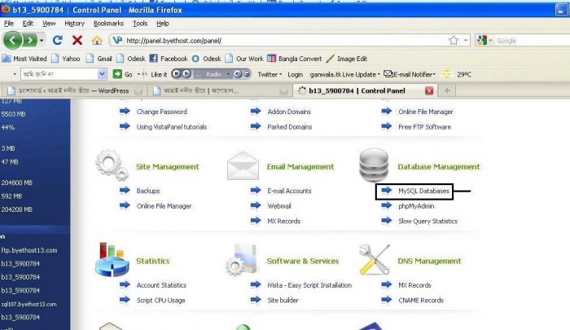Open the View menu
Viewport: 570px width, 330px height.
coord(49,24)
